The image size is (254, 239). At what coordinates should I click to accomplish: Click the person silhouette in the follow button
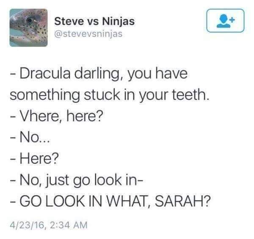(x=224, y=21)
